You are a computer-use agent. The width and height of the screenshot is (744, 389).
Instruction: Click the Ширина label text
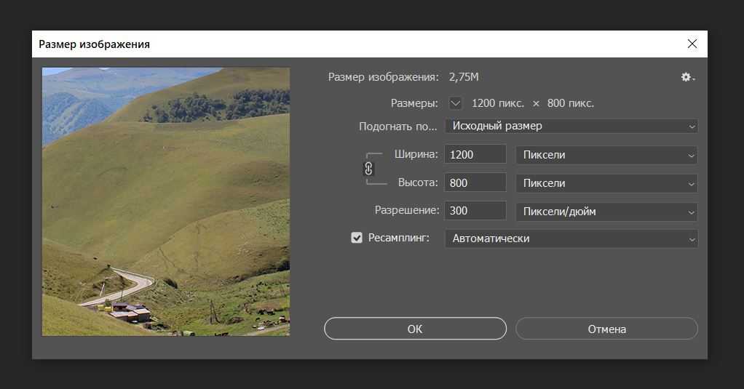pos(416,154)
